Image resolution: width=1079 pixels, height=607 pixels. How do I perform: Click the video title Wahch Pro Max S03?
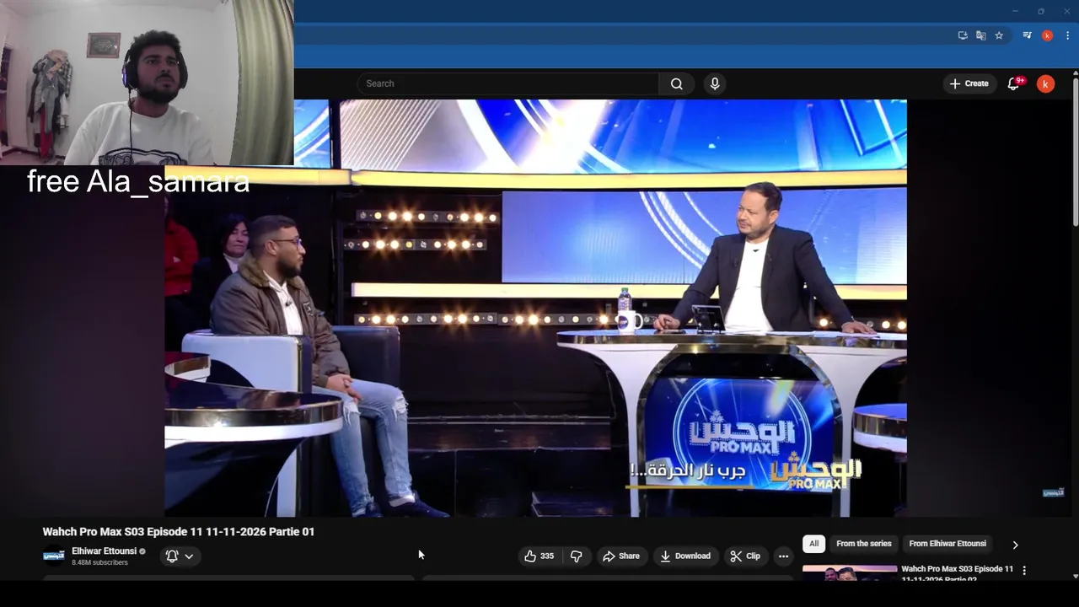[179, 532]
